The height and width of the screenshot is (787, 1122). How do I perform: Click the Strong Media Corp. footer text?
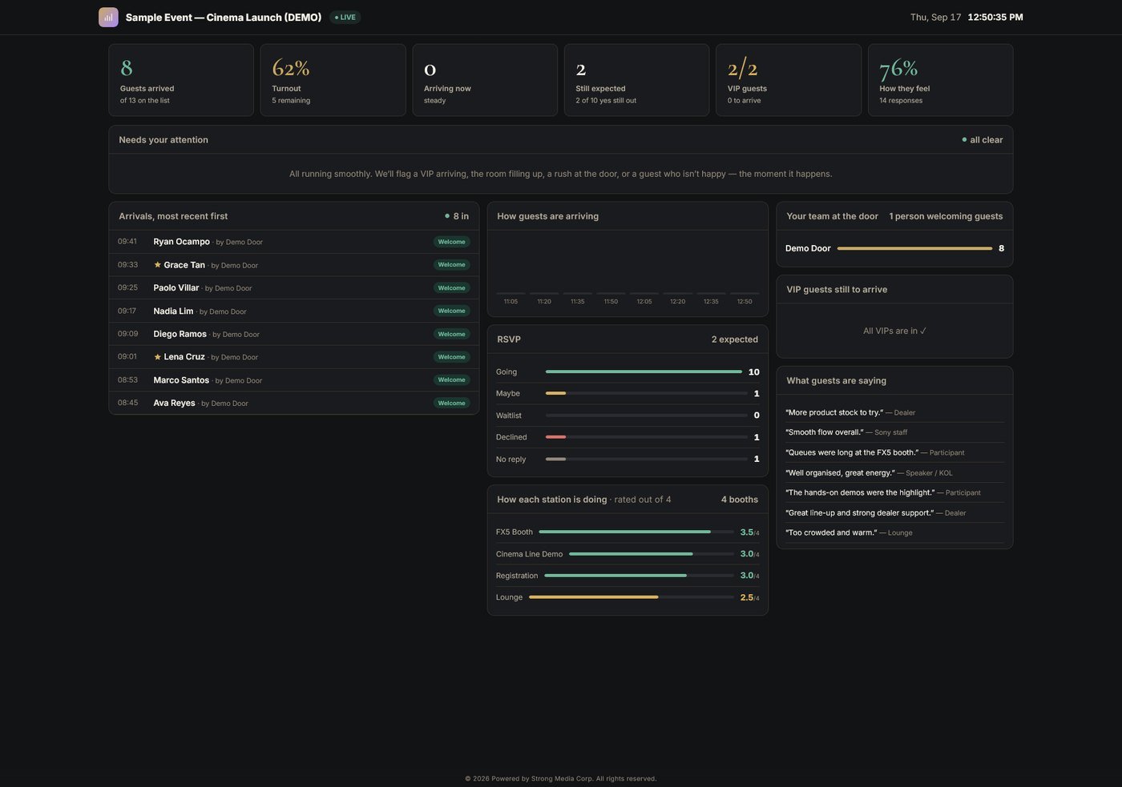(x=560, y=778)
